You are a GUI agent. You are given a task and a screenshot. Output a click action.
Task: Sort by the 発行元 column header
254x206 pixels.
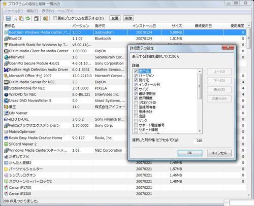110,26
